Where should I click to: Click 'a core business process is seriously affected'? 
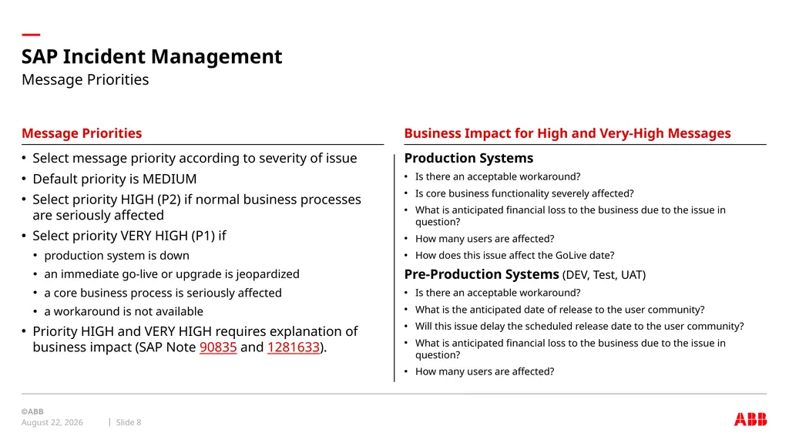click(x=163, y=293)
